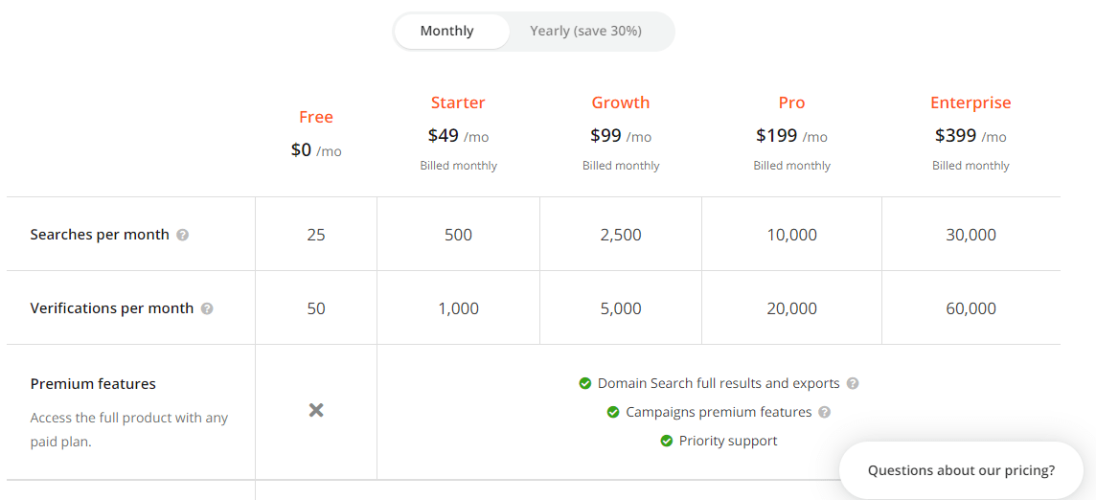Select the Free plan heading

316,117
